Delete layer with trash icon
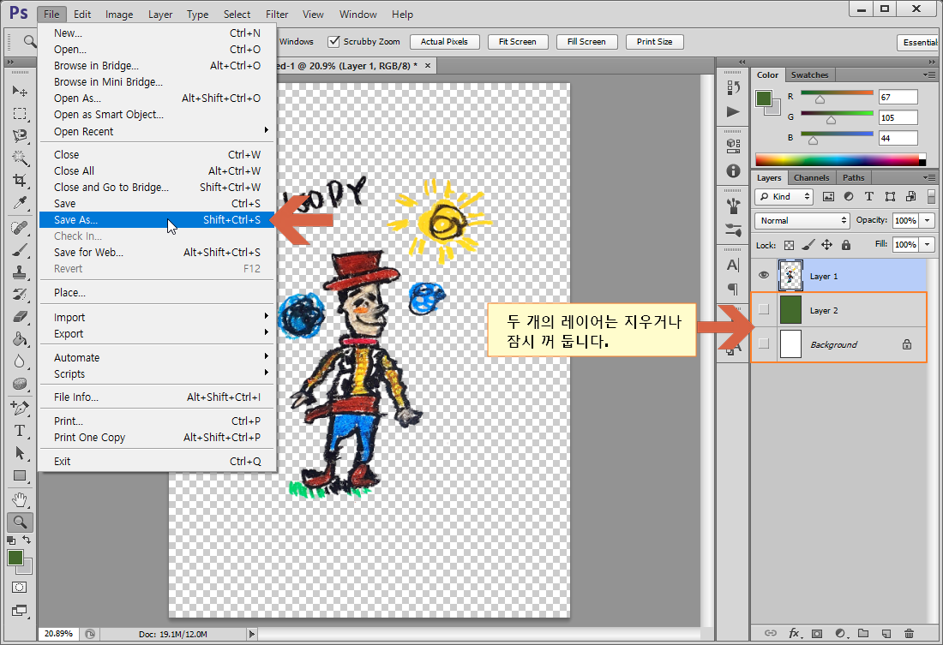943x645 pixels. pyautogui.click(x=909, y=634)
